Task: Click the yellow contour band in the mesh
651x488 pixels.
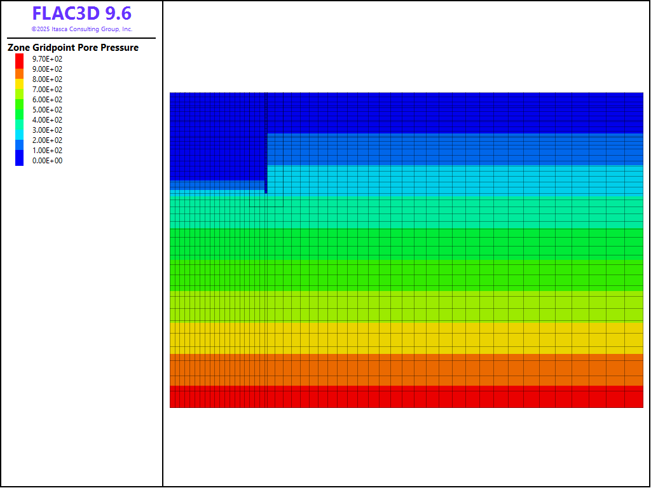Action: 407,337
